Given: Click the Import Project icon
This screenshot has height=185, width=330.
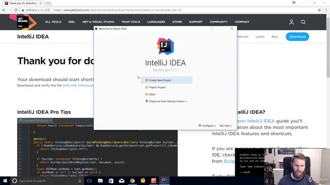Looking at the screenshot, I should click(146, 87).
